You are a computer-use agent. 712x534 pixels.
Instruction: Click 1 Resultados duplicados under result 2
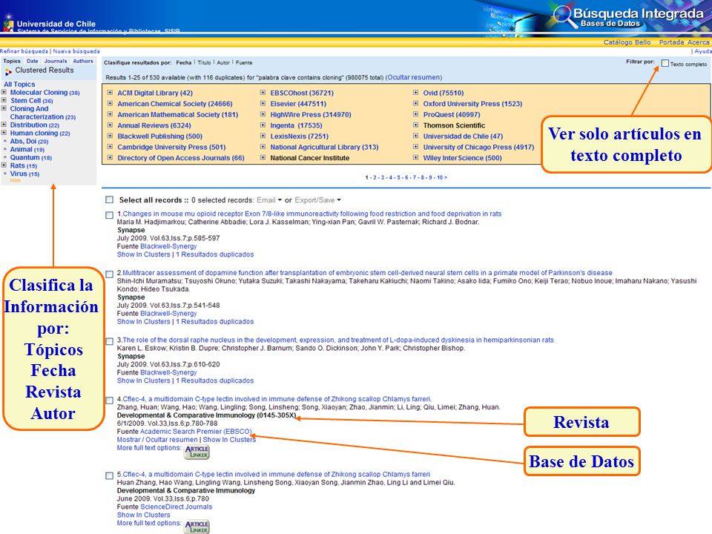[x=214, y=322]
